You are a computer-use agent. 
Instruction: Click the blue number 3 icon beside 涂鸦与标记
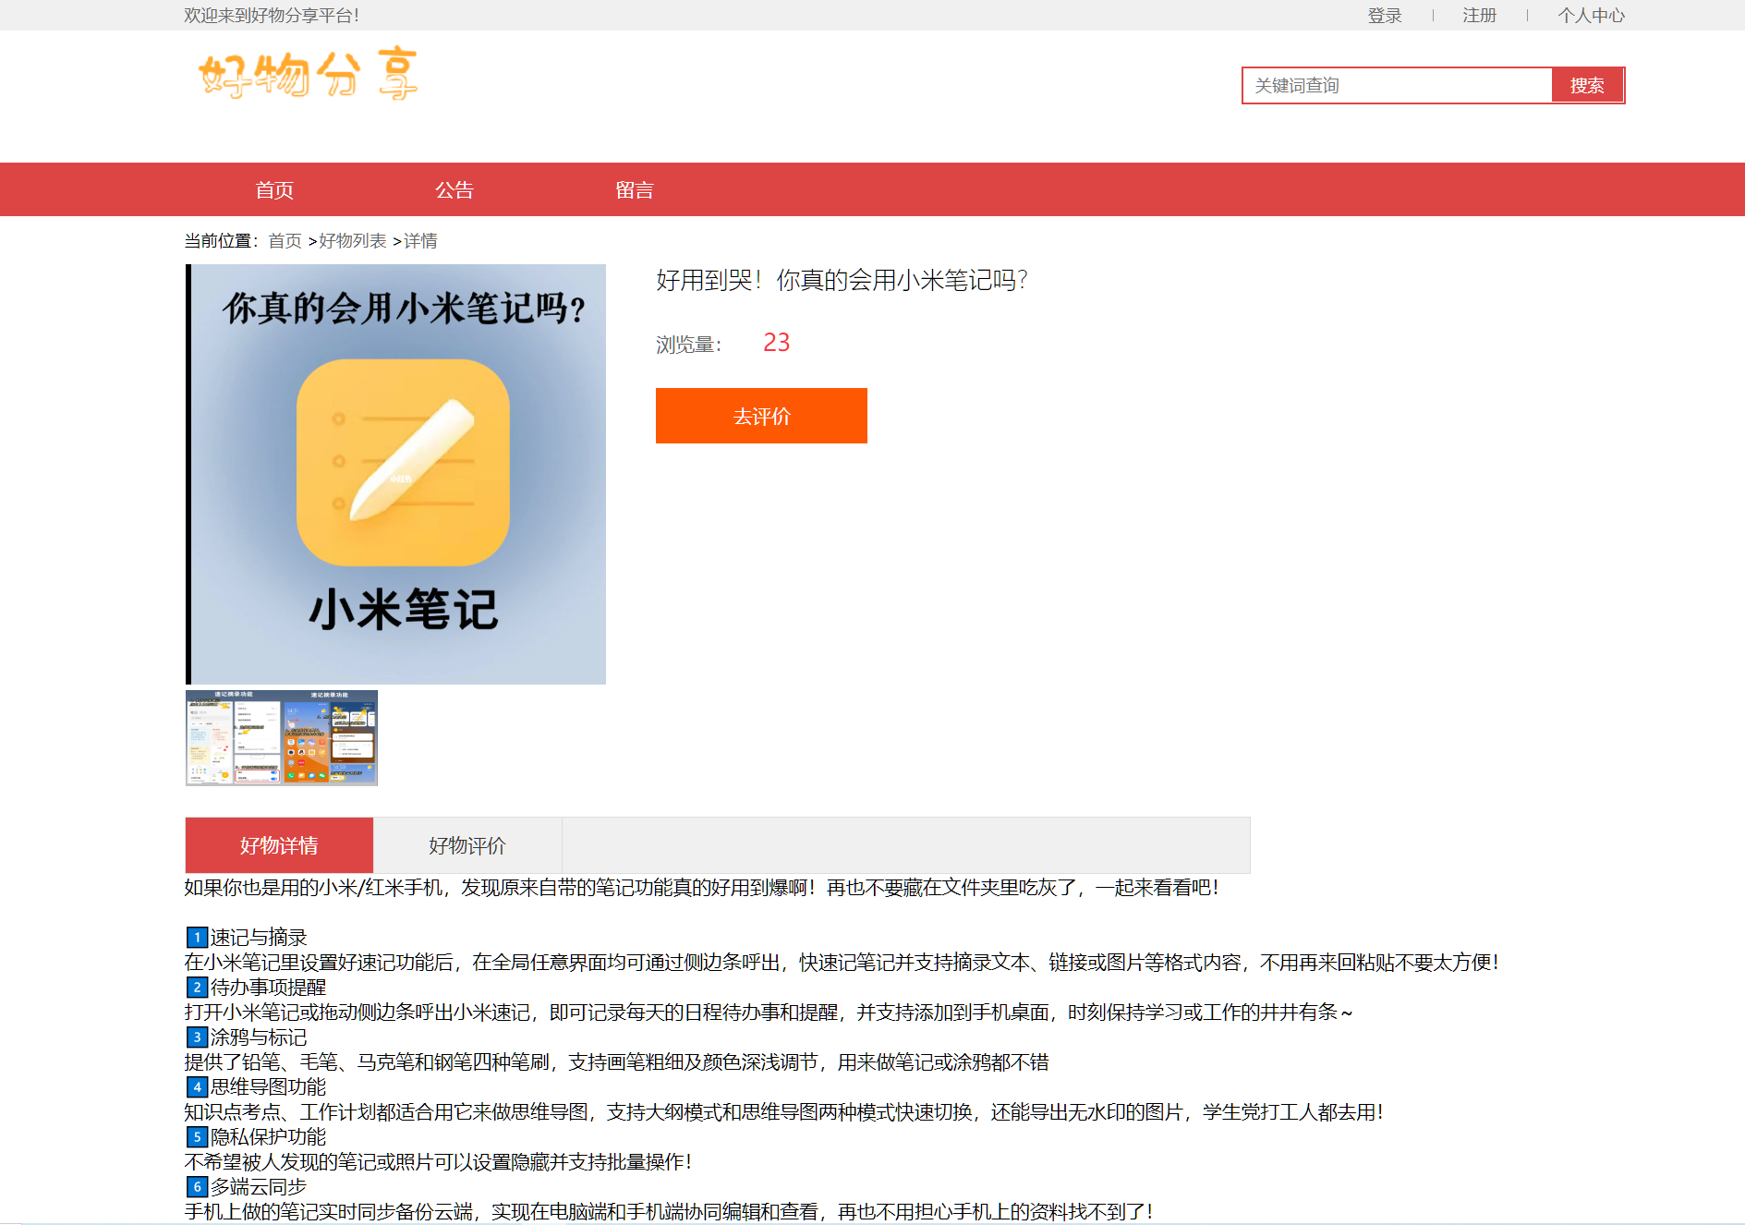tap(197, 1037)
